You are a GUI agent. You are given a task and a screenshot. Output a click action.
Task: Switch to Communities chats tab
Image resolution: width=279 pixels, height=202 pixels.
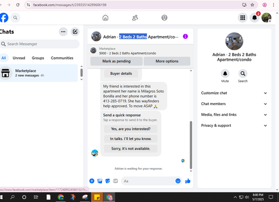[x=62, y=58]
